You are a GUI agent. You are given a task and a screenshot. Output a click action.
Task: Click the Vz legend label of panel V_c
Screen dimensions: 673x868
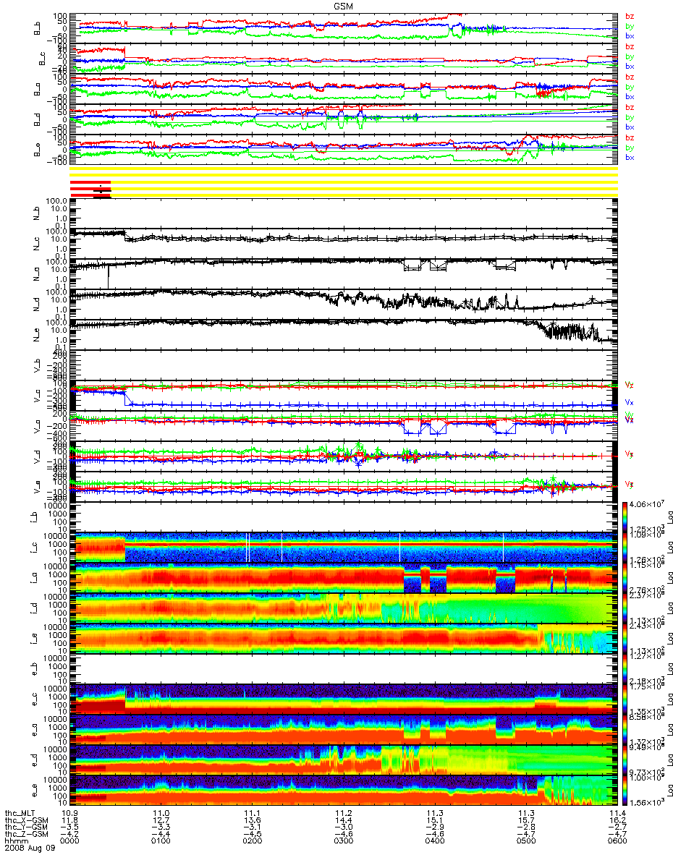point(629,384)
